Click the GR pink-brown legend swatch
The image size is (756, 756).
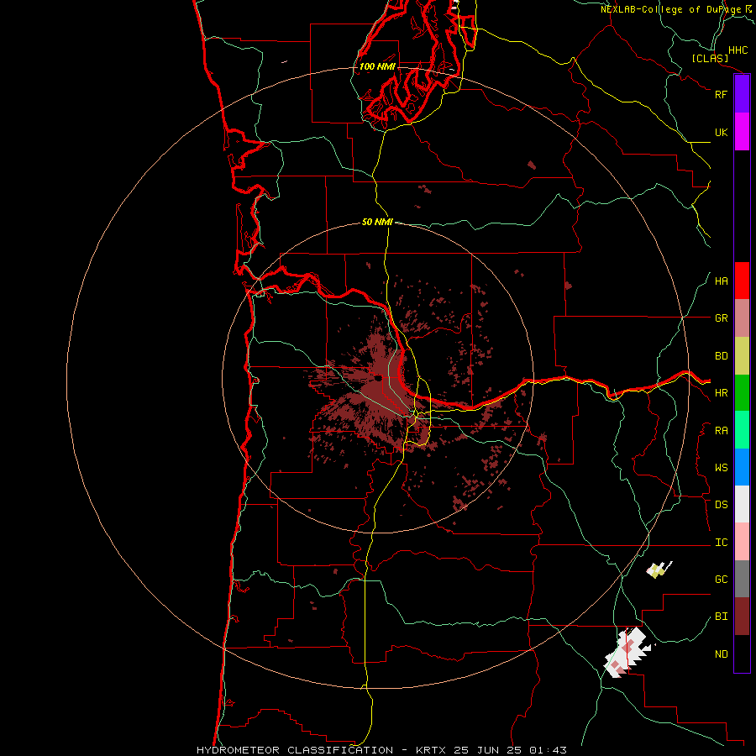742,318
